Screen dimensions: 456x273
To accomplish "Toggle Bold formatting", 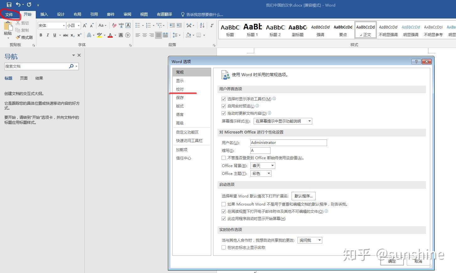I will tap(41, 35).
